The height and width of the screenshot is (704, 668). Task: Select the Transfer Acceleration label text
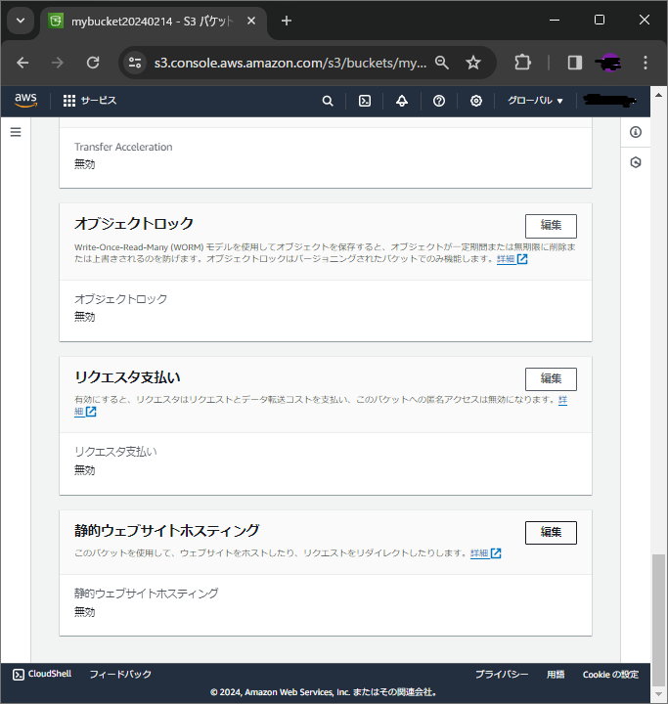click(123, 147)
